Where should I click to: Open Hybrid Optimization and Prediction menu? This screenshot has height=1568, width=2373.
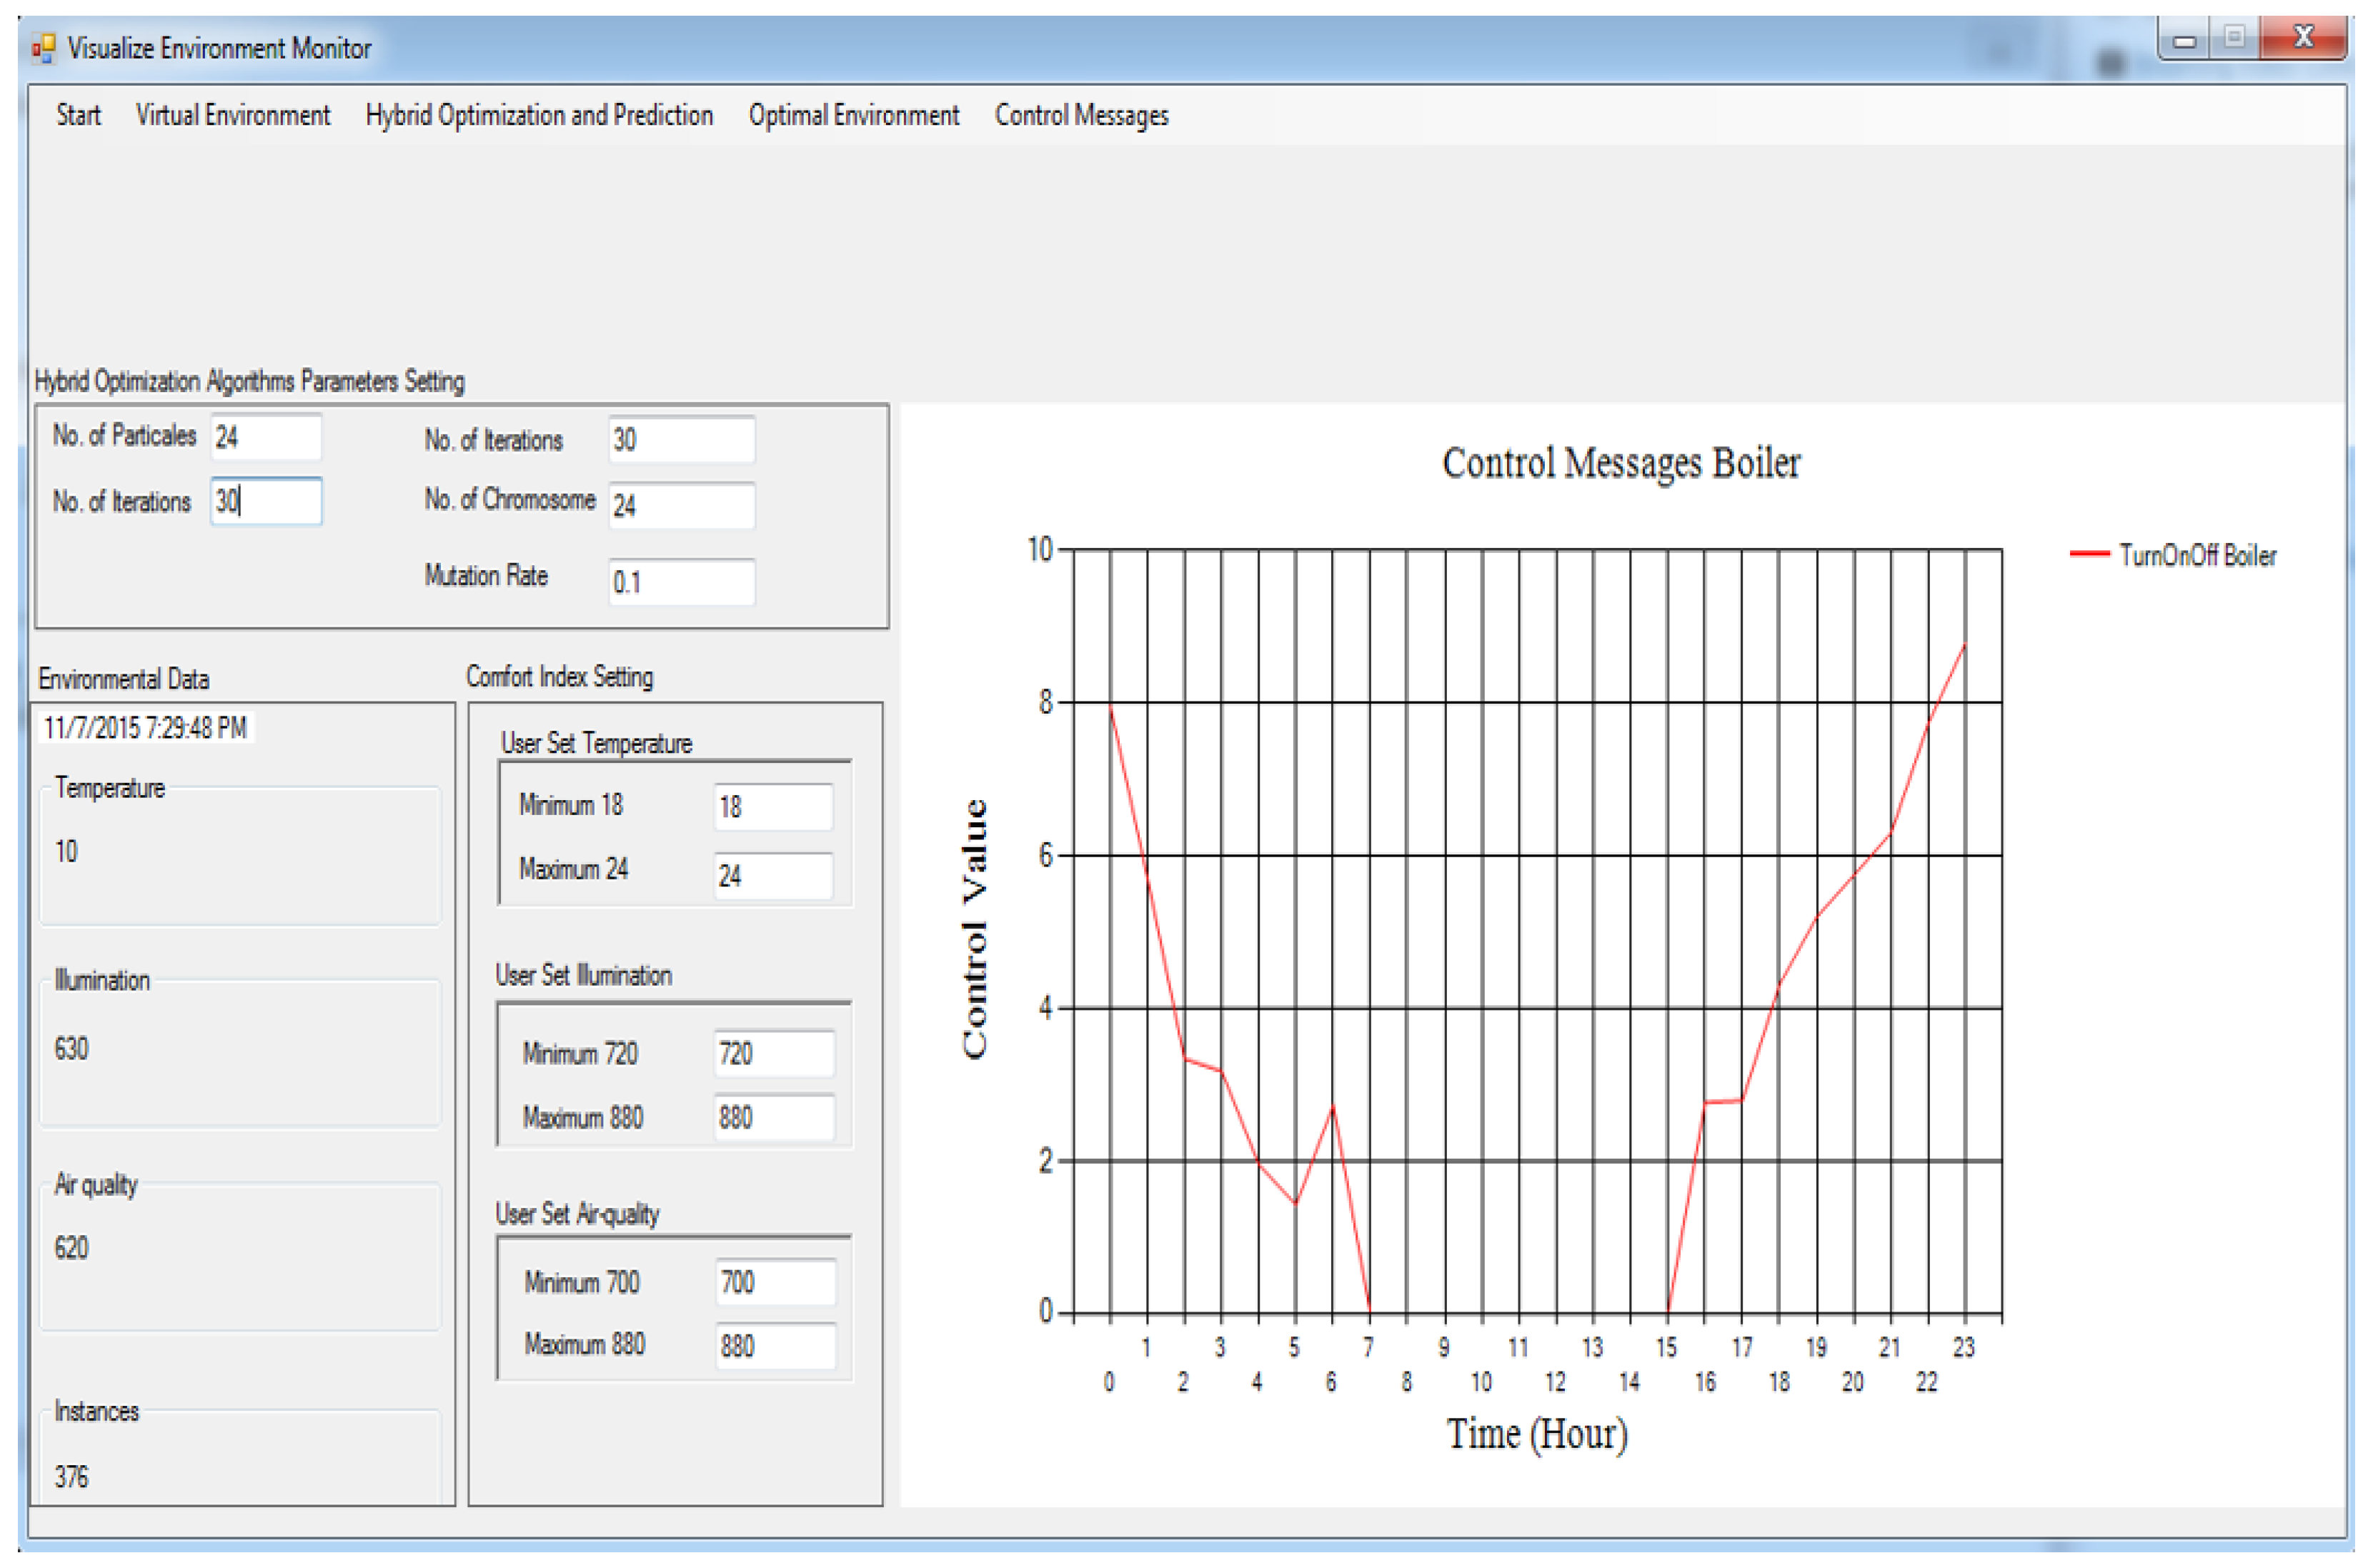[539, 116]
